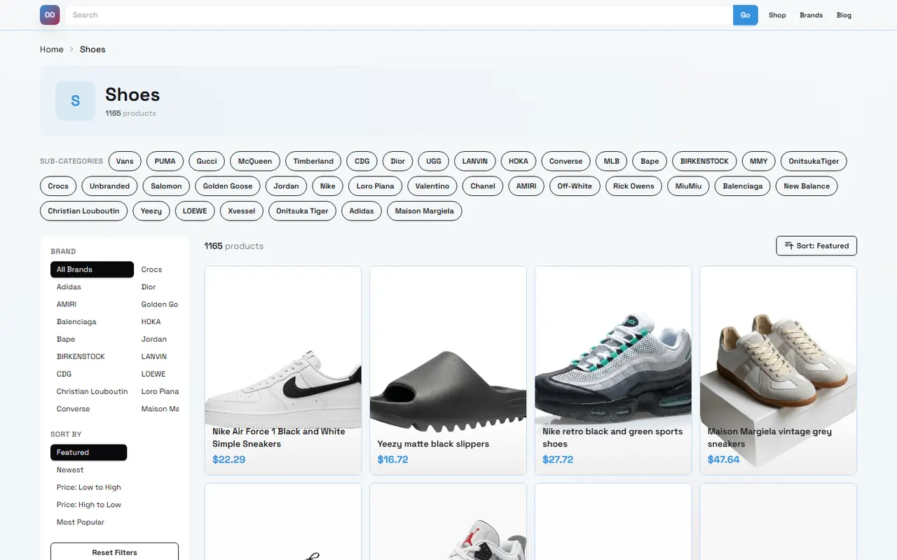
Task: Click the site logo icon
Action: point(50,15)
